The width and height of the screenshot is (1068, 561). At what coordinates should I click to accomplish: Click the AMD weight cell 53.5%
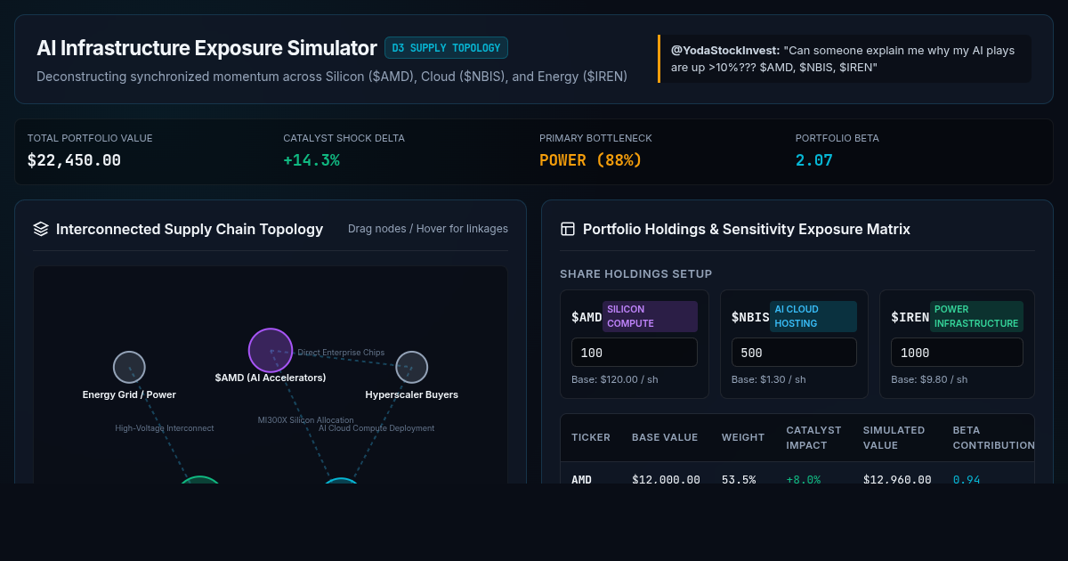tap(738, 479)
